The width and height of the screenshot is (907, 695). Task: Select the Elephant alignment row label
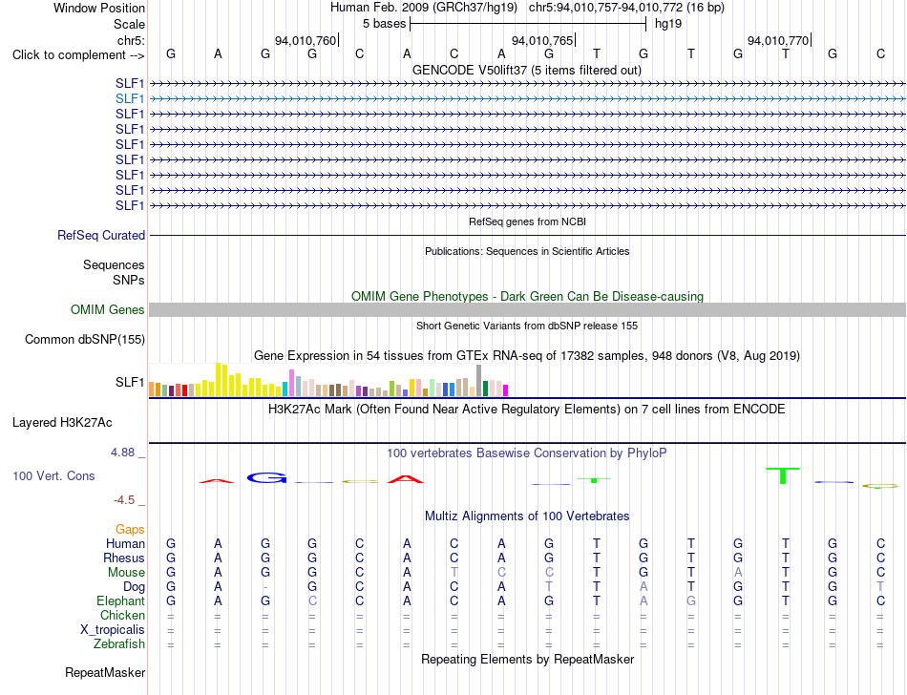(121, 601)
